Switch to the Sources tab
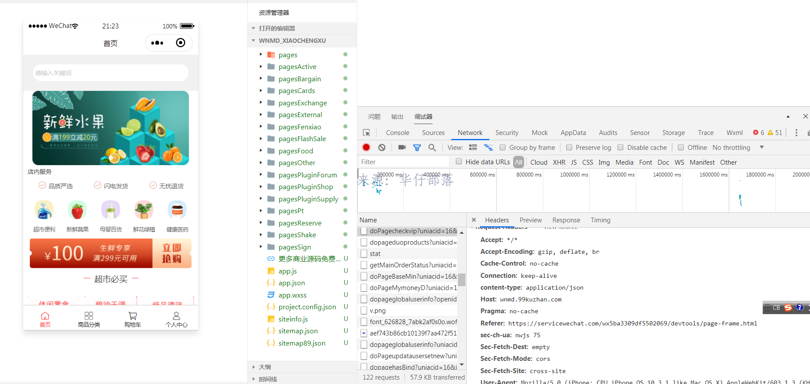The width and height of the screenshot is (810, 384). click(433, 132)
